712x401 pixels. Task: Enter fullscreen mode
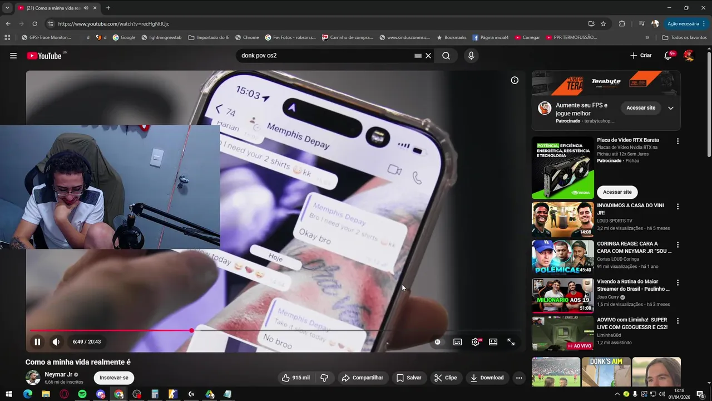[x=511, y=342]
